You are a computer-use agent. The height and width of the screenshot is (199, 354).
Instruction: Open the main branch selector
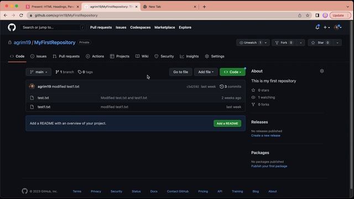(39, 72)
